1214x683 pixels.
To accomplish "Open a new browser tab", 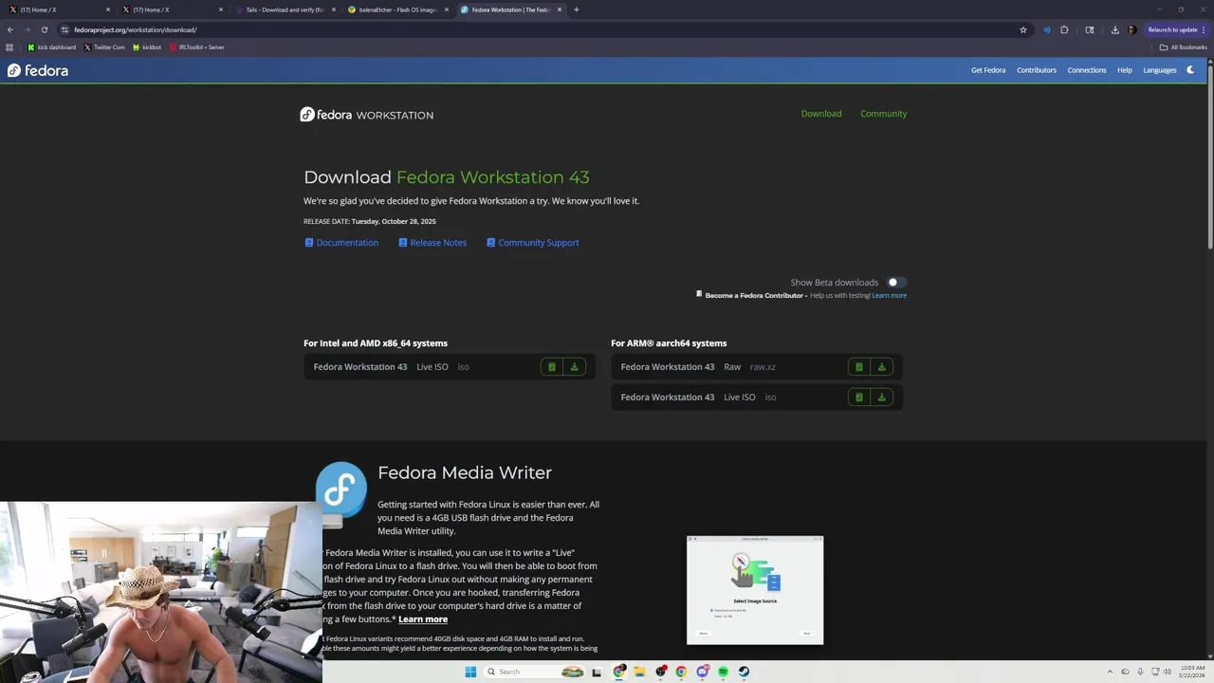I will pos(577,9).
